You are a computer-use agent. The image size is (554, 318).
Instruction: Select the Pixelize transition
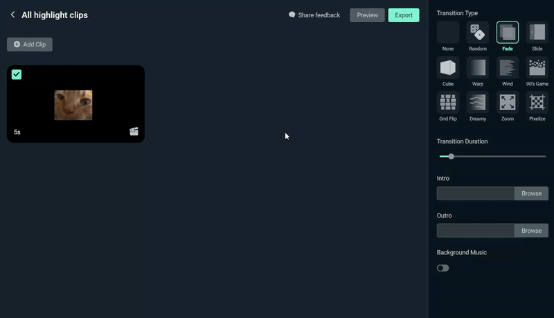[537, 103]
